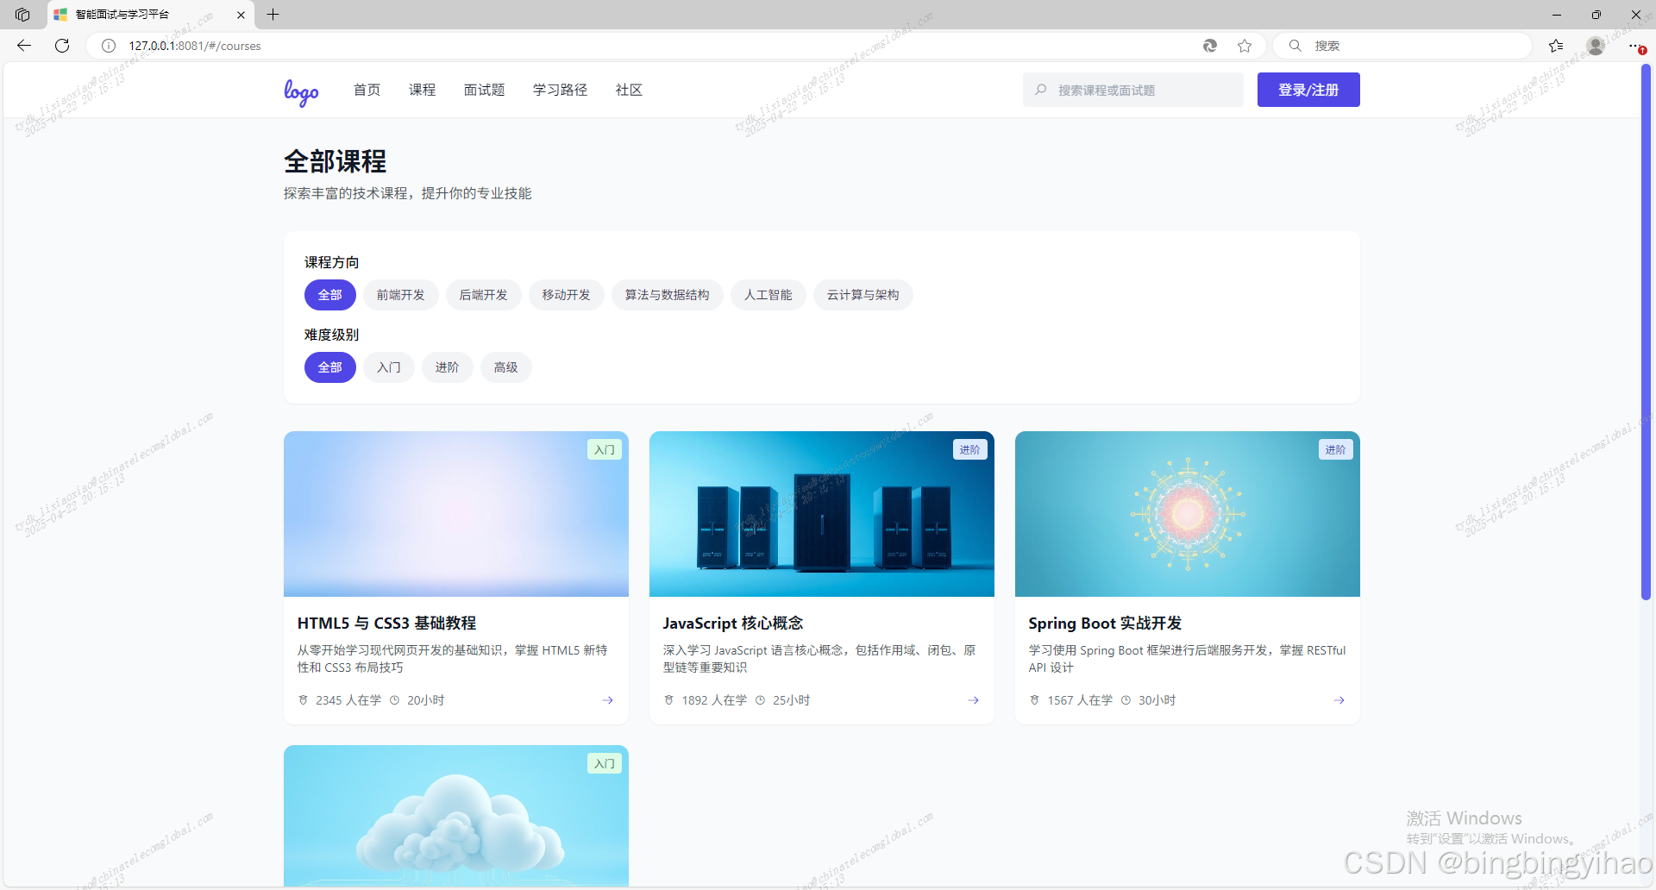Image resolution: width=1656 pixels, height=890 pixels.
Task: Click the 25小时 duration text
Action: (x=792, y=700)
